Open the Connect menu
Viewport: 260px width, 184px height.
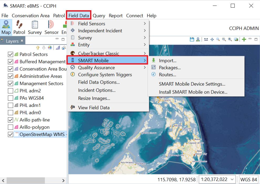pyautogui.click(x=135, y=15)
